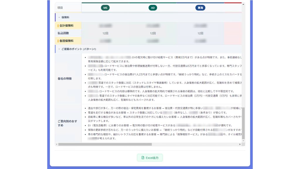Click the Excel出力 button
This screenshot has height=169, width=300.
[x=150, y=158]
